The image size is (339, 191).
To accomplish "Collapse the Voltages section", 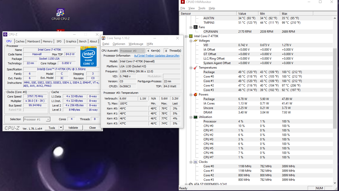I will pyautogui.click(x=191, y=41).
